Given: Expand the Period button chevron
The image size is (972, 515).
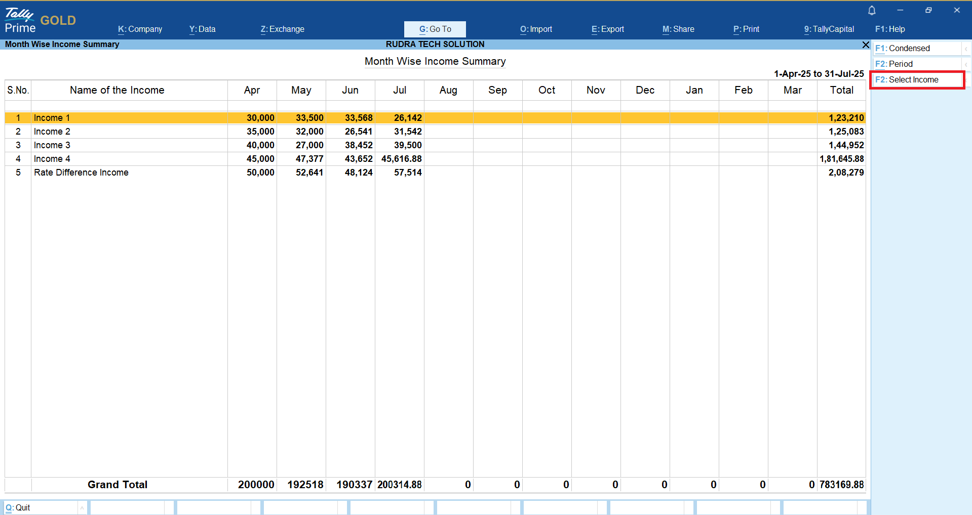Looking at the screenshot, I should [966, 64].
